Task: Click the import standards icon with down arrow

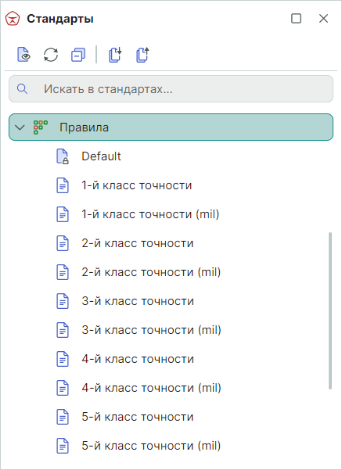Action: pyautogui.click(x=115, y=55)
